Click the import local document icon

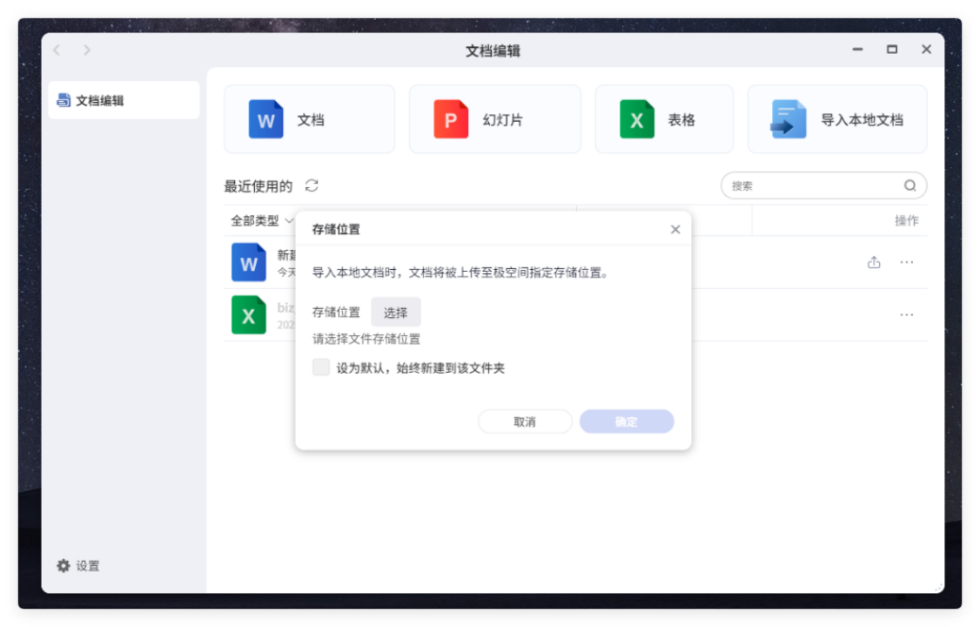[789, 119]
